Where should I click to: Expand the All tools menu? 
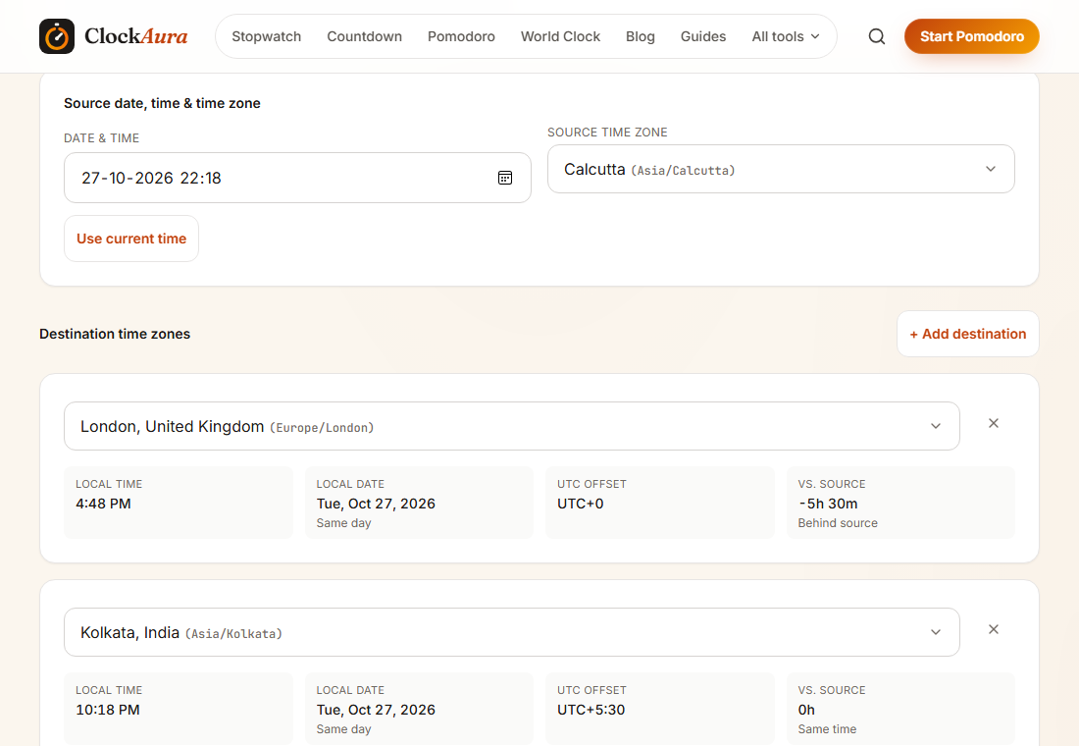(786, 36)
